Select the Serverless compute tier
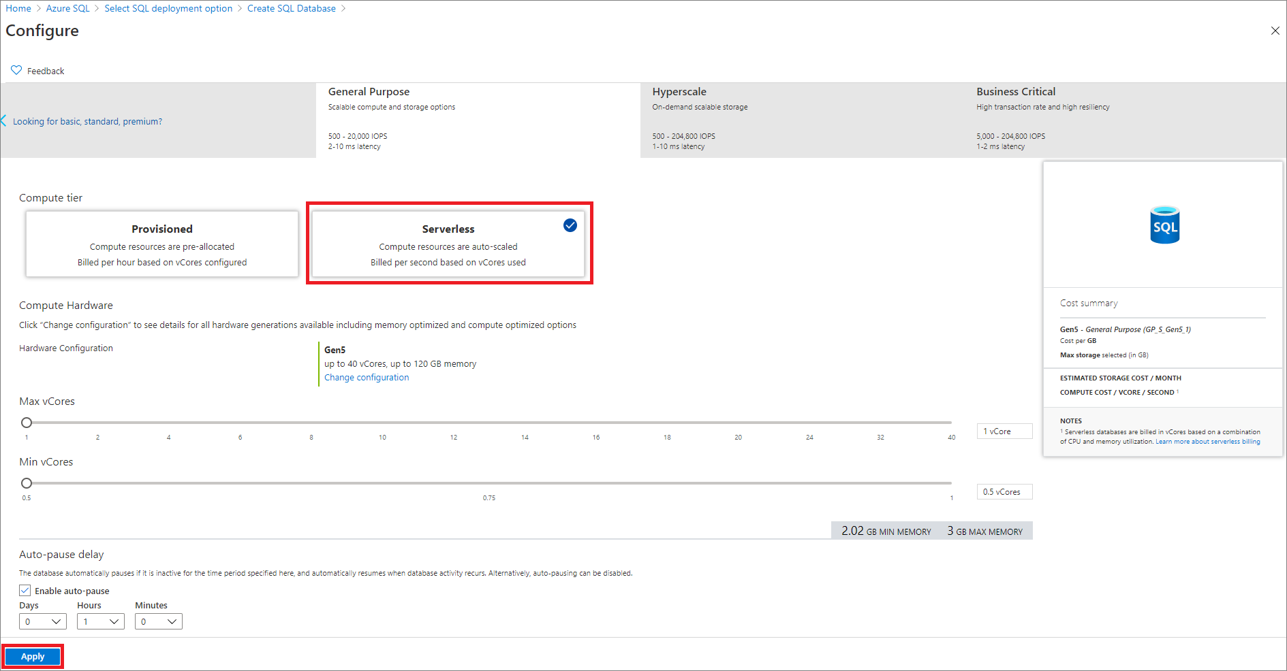This screenshot has width=1287, height=671. coord(448,244)
